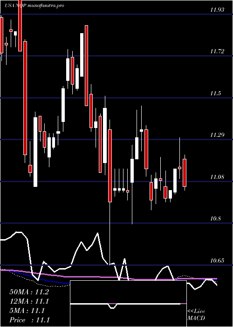The height and width of the screenshot is (327, 233).
Task: Click the 50MA : 11.2 legend value
Action: [x=29, y=292]
